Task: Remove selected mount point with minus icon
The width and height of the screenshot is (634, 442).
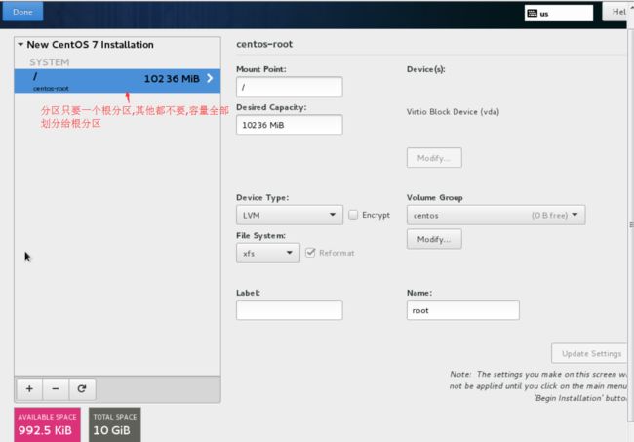Action: (x=56, y=388)
